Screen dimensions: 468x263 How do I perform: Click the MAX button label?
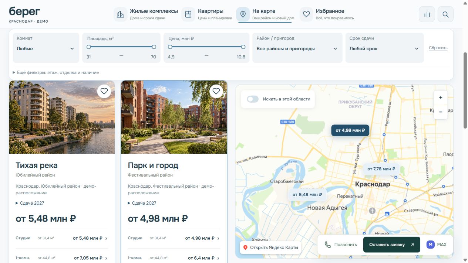442,245
